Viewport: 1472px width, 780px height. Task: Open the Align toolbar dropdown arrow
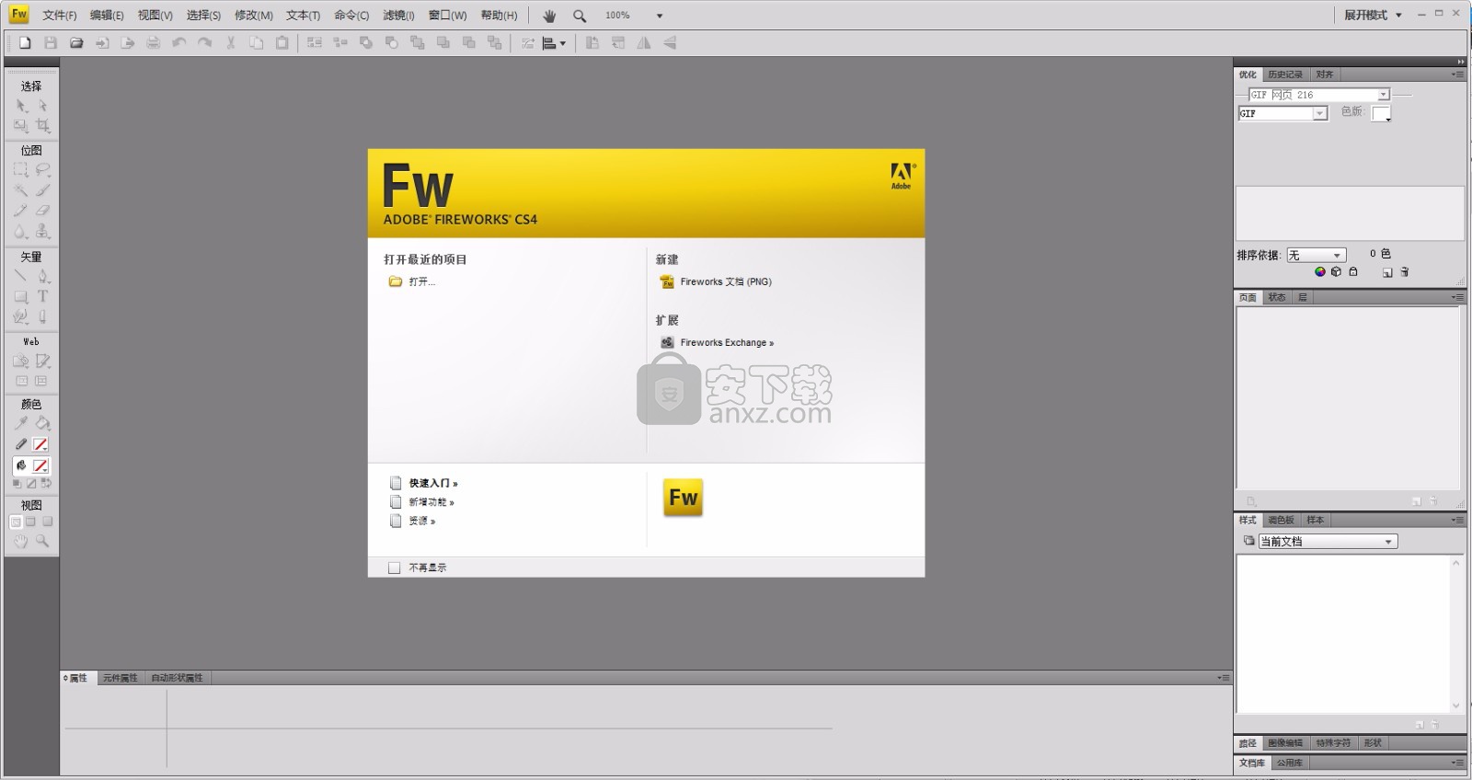coord(562,43)
